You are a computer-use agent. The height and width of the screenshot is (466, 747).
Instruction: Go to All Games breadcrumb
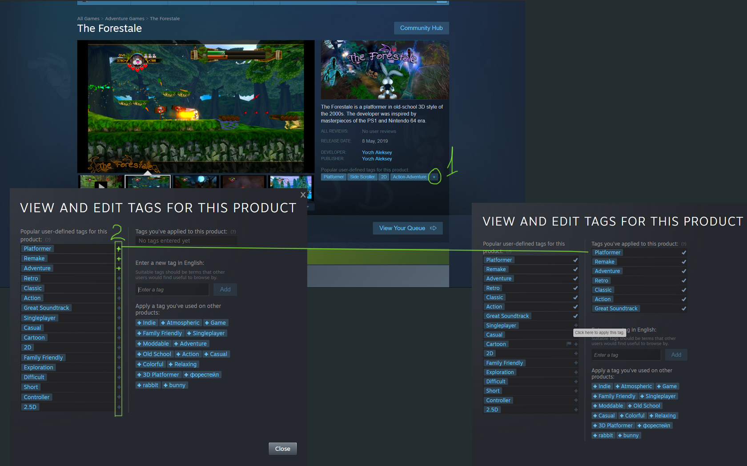pyautogui.click(x=88, y=19)
